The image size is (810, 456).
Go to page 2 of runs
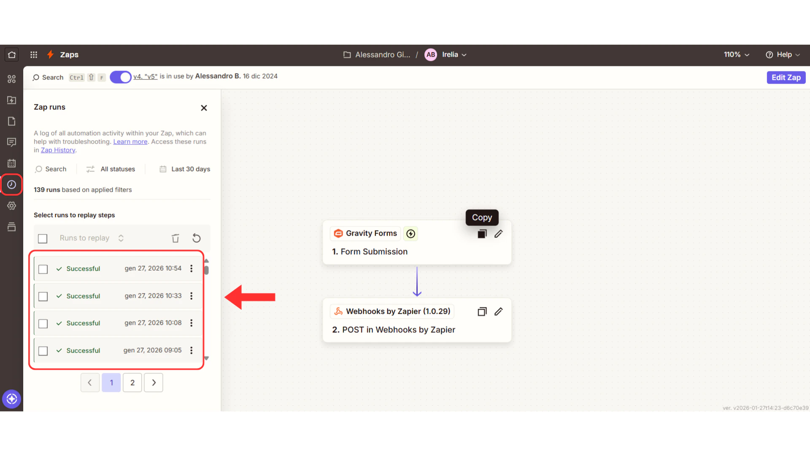pos(132,383)
